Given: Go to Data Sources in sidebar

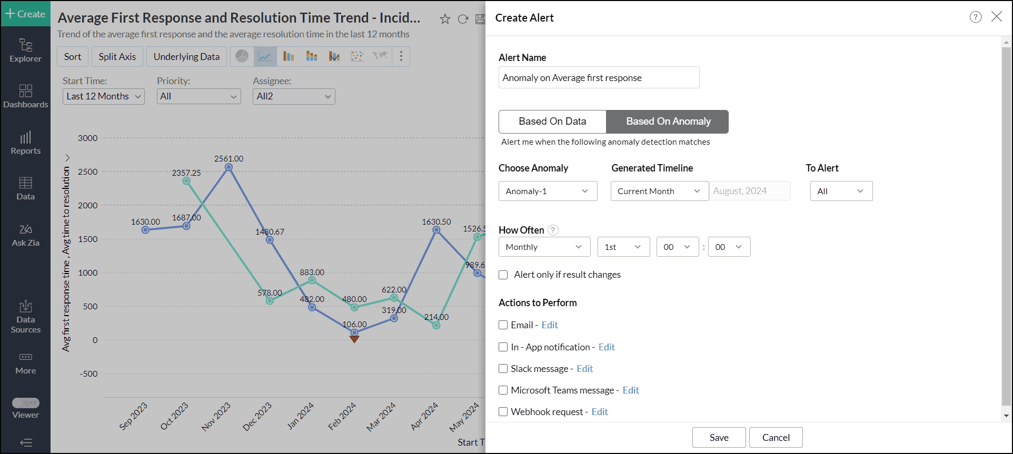Looking at the screenshot, I should tap(25, 317).
